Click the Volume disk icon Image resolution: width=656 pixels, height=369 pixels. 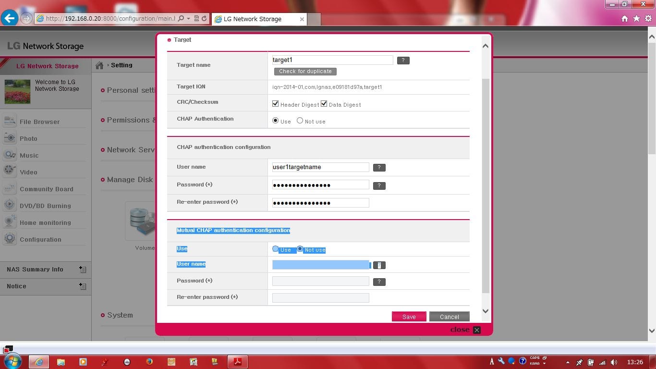click(140, 221)
